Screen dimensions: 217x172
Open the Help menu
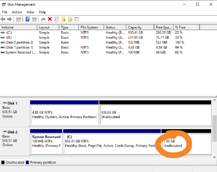click(42, 12)
